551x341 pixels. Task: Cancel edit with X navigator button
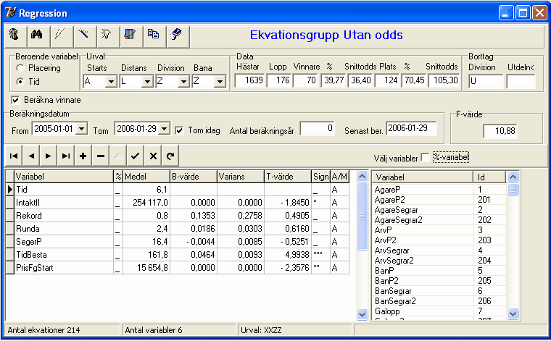(153, 156)
